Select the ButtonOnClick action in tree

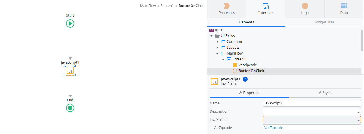point(251,71)
